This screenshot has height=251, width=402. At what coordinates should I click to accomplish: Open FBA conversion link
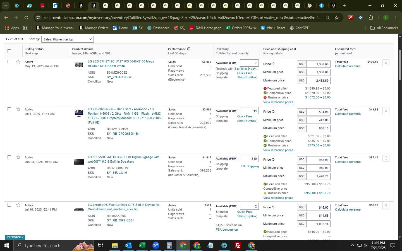227,230
